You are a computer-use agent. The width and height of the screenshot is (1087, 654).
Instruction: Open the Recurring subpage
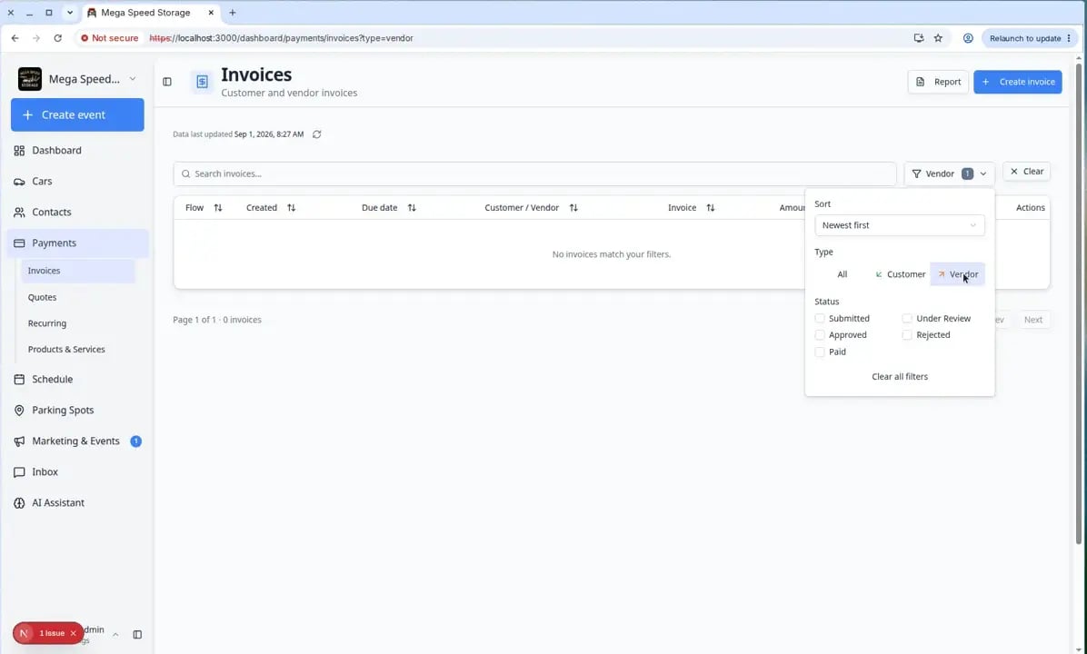47,323
